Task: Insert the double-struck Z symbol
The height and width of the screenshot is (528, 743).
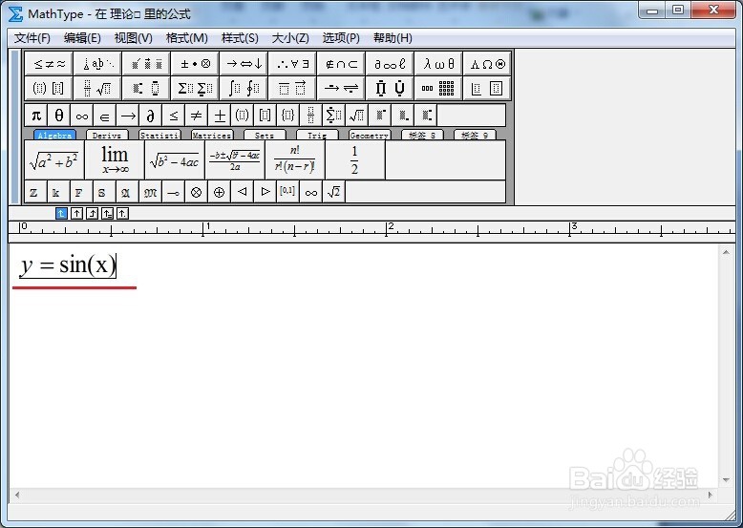Action: click(x=34, y=192)
